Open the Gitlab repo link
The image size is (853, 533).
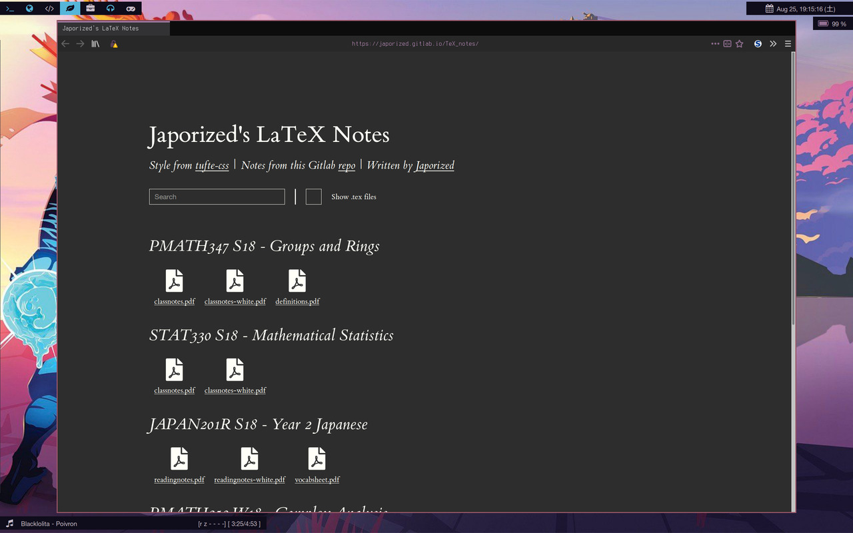(x=347, y=165)
